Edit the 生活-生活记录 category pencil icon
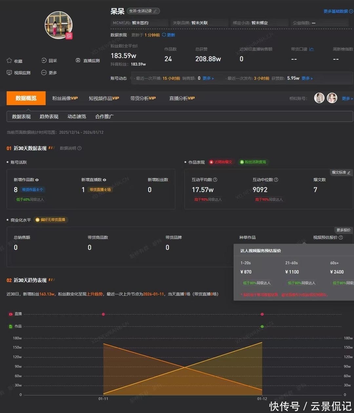This screenshot has height=413, width=354. pos(155,11)
